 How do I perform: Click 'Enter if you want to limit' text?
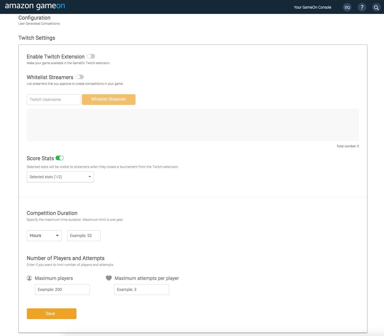[70, 265]
